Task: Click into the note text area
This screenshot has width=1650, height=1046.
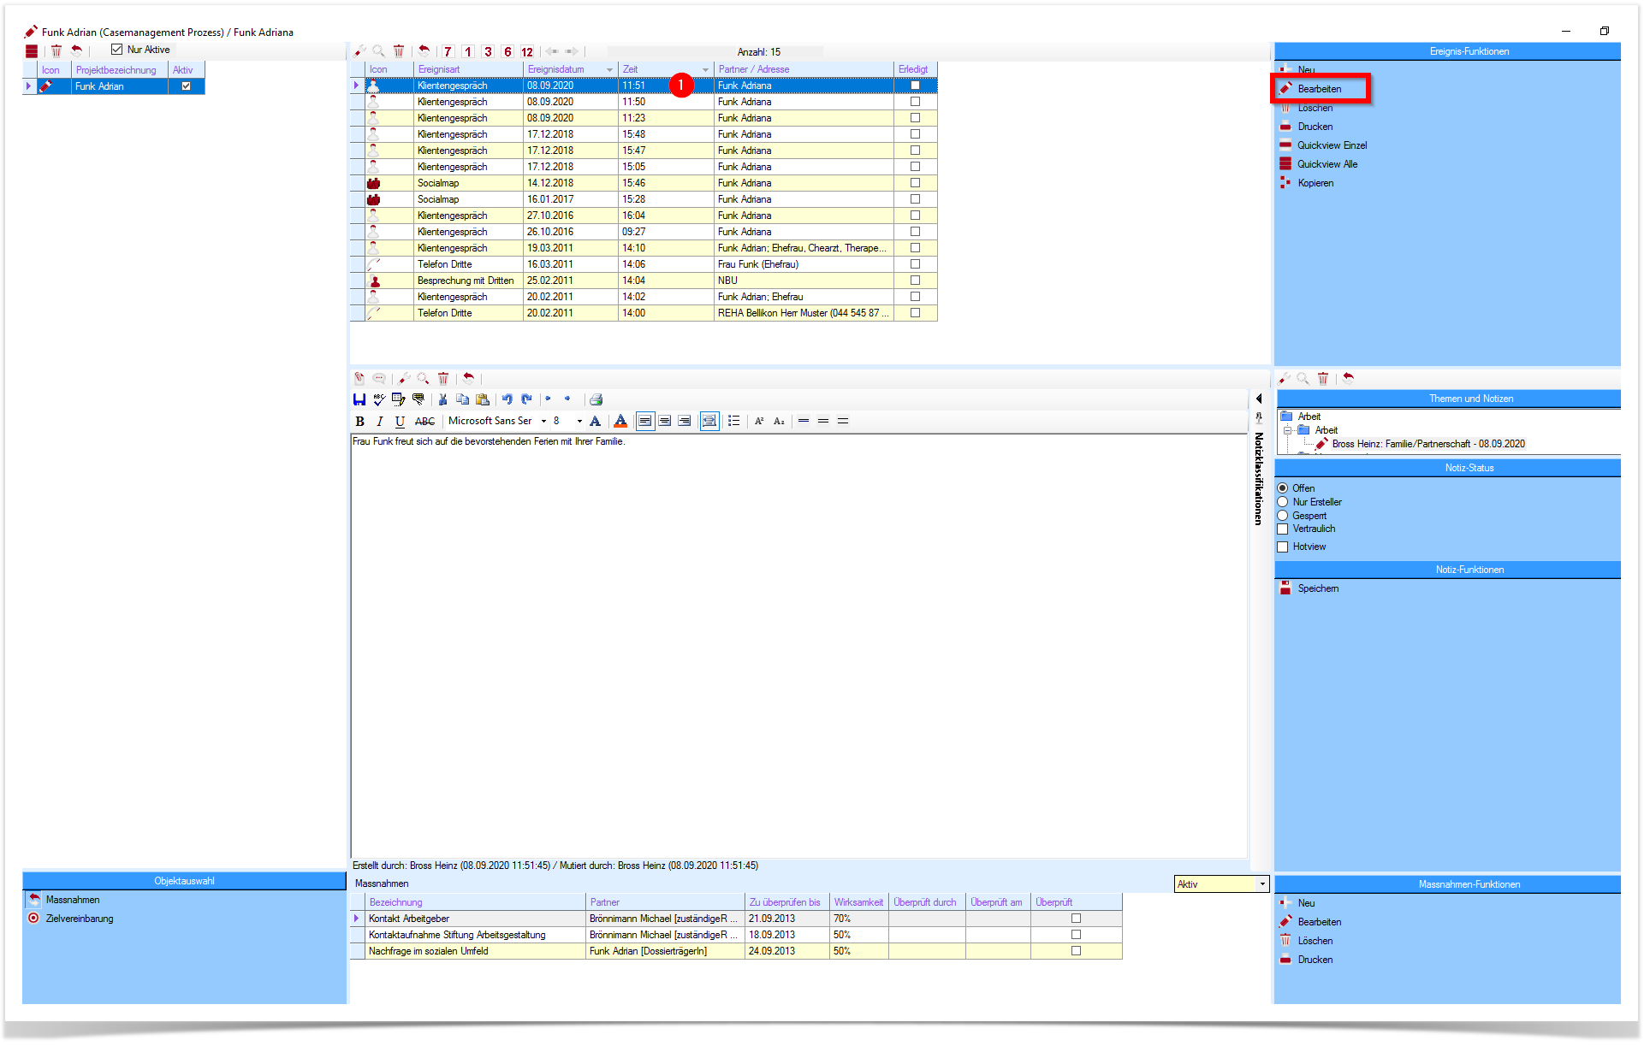Action: (798, 646)
